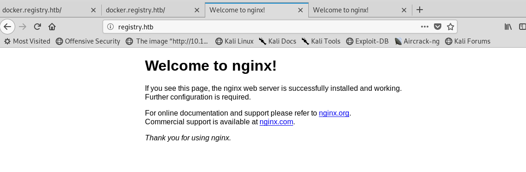Open the Kali Linux bookmark
Viewport: 526px width, 172px height.
(234, 41)
